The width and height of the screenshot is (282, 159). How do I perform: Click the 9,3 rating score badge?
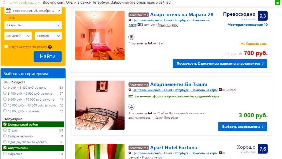tap(263, 16)
